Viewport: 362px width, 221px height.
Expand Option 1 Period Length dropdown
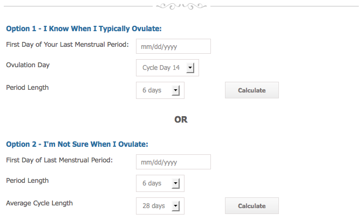(160, 90)
